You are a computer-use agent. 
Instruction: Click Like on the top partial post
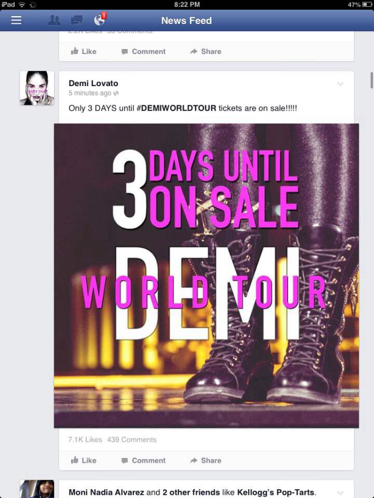(x=84, y=51)
